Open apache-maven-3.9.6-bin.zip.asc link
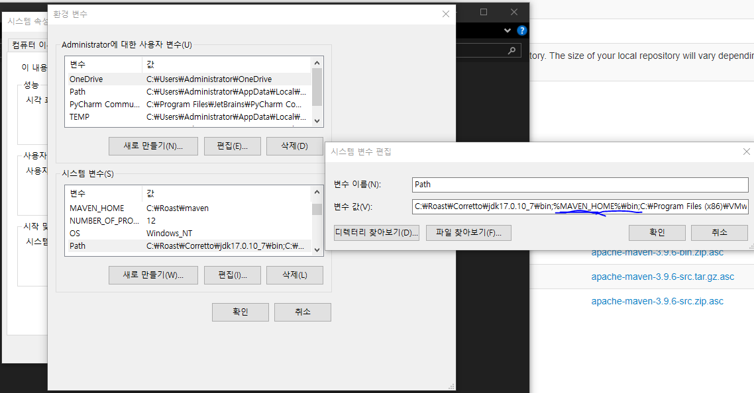The image size is (754, 393). pos(657,253)
